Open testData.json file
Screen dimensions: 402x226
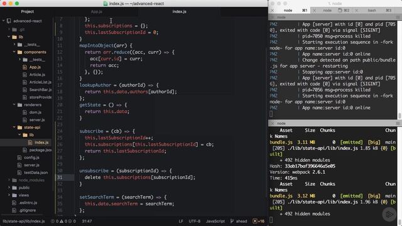[36, 173]
